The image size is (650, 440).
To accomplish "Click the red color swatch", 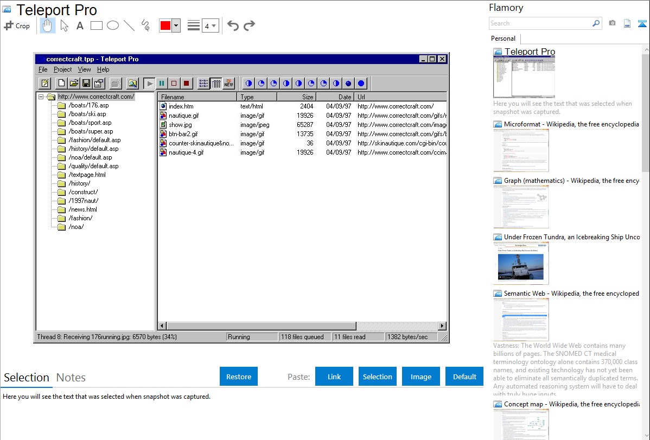I will (165, 25).
